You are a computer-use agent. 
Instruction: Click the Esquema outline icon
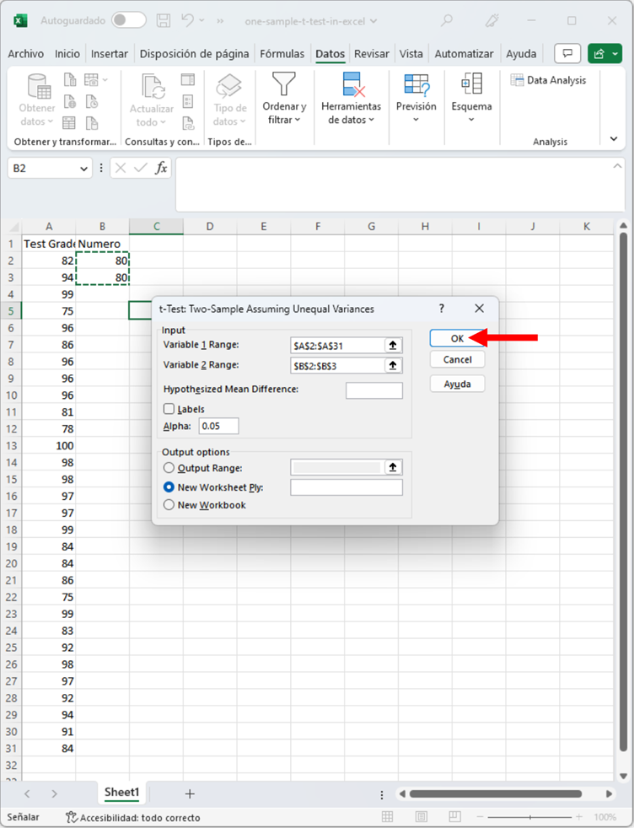[471, 84]
